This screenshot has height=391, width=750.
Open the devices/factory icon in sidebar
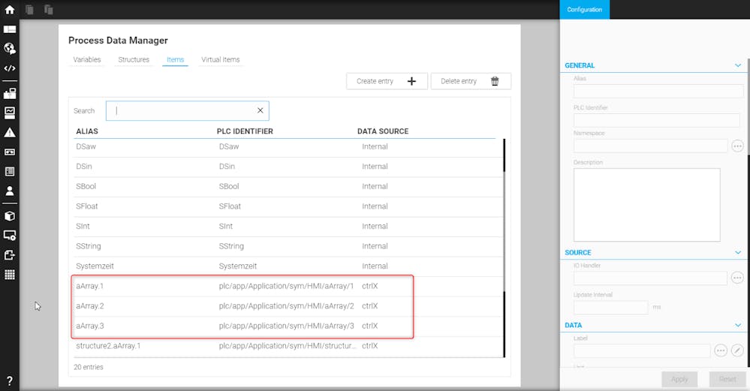point(10,93)
